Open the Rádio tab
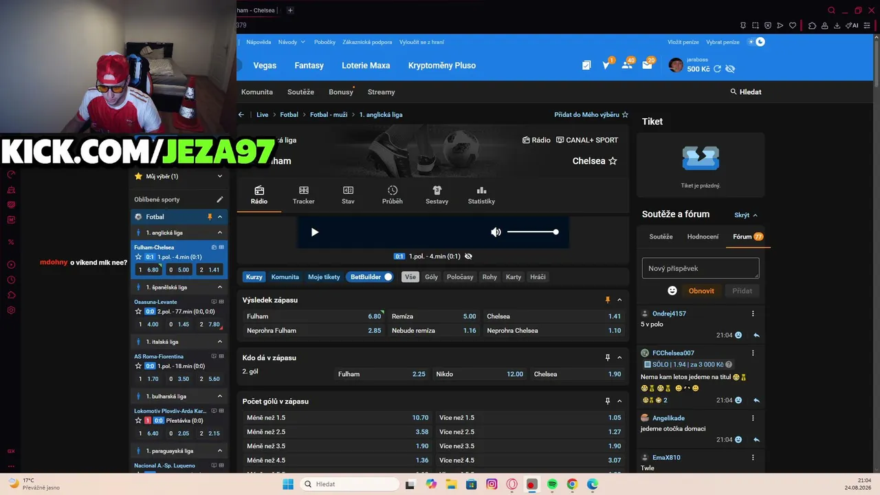The height and width of the screenshot is (495, 880). click(259, 195)
